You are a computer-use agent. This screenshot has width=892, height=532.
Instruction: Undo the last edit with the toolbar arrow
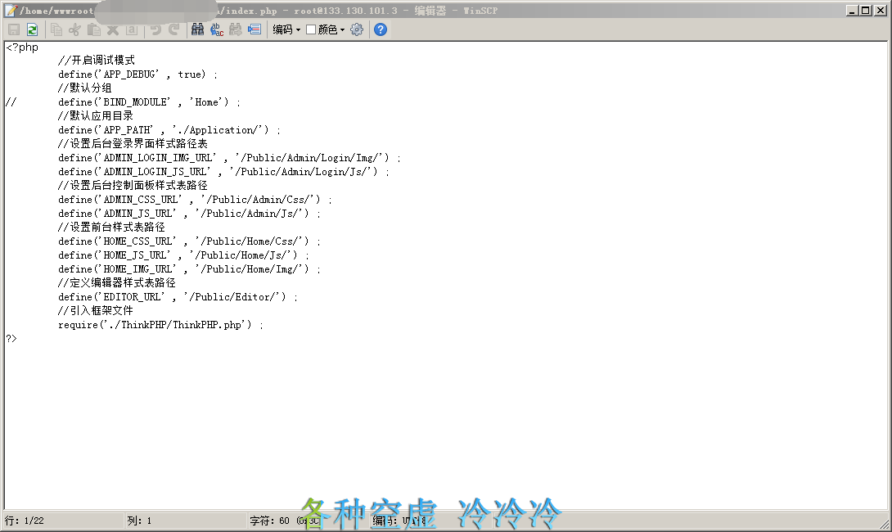tap(155, 29)
